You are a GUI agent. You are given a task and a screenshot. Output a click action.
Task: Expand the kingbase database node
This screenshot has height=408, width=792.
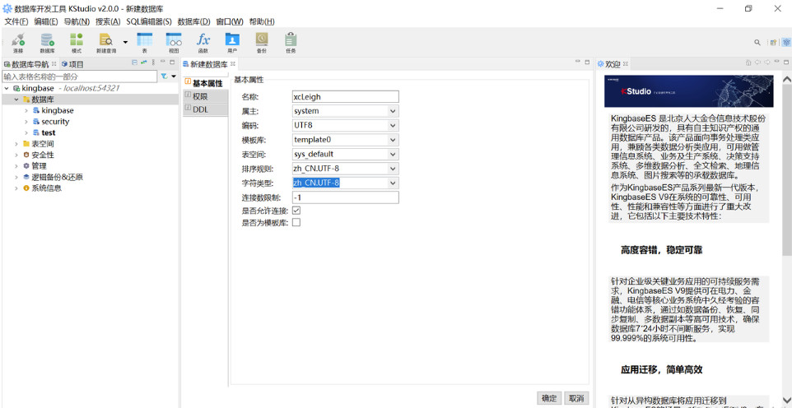[26, 110]
